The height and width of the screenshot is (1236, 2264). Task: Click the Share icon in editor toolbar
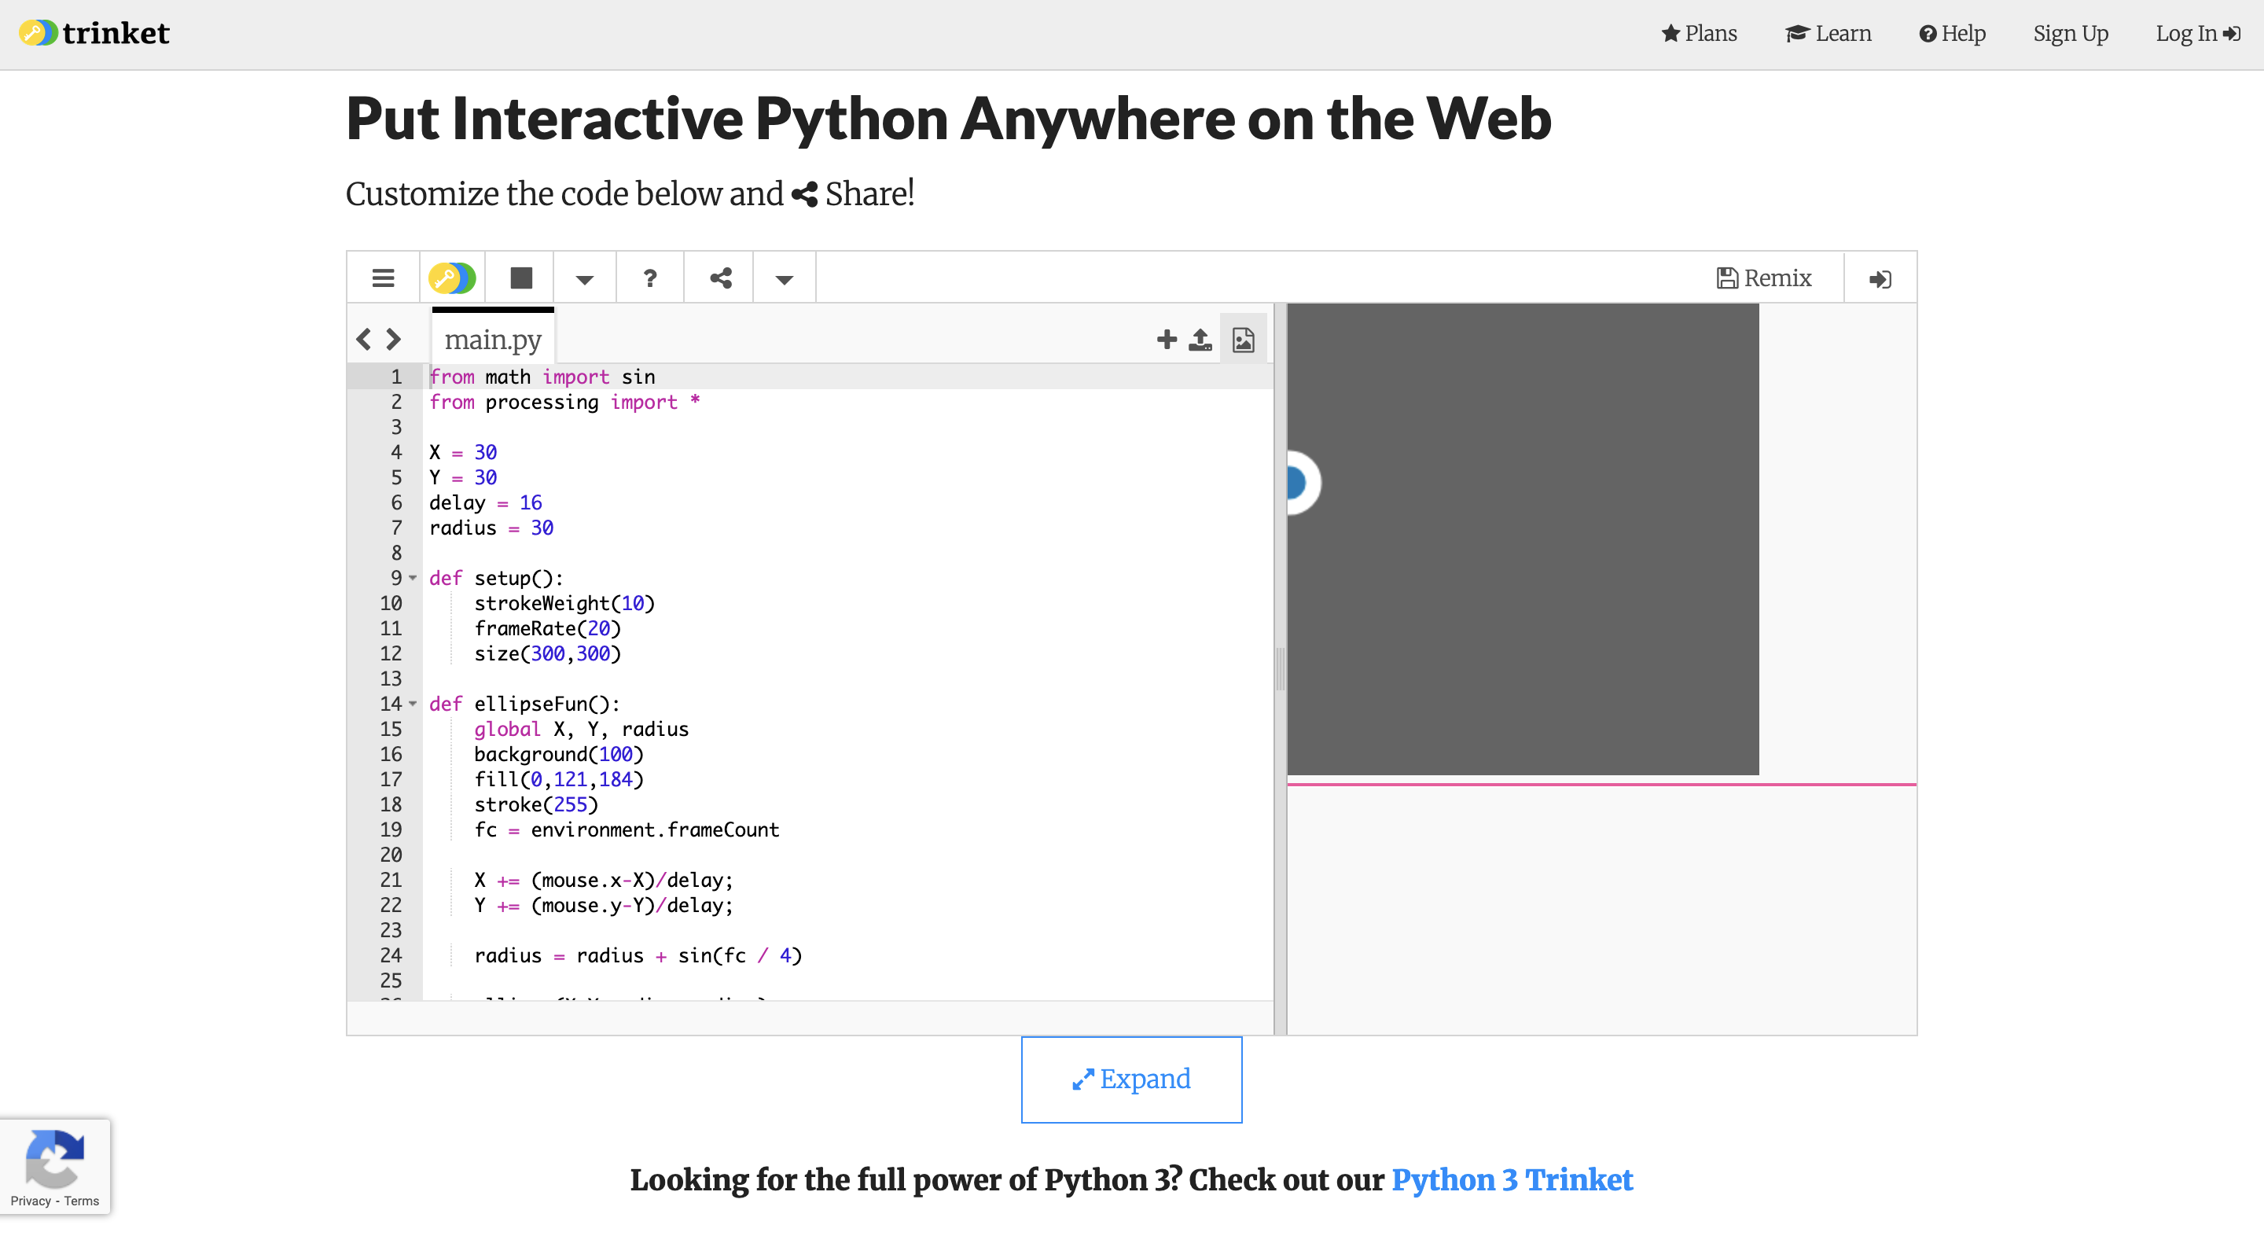coord(721,278)
